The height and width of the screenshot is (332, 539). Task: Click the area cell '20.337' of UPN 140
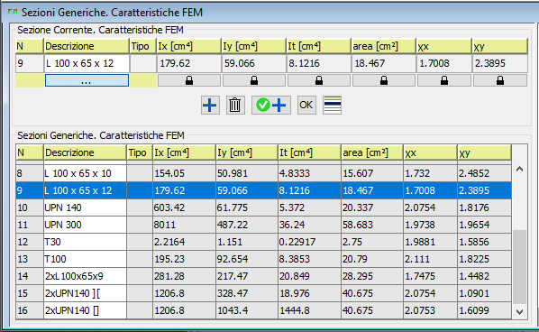372,207
